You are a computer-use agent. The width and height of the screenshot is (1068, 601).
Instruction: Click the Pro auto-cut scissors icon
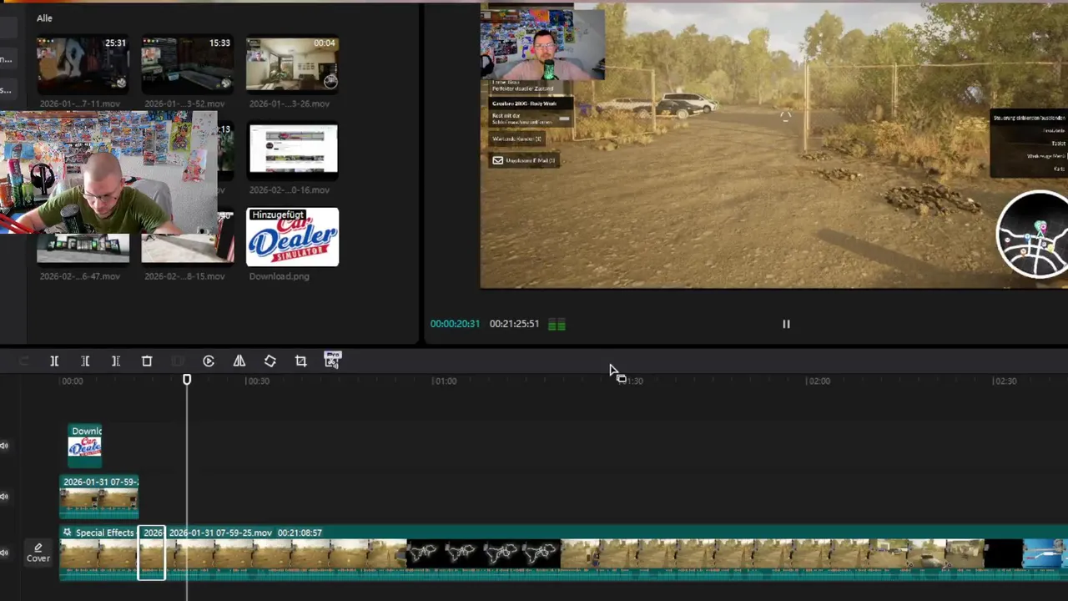click(332, 360)
